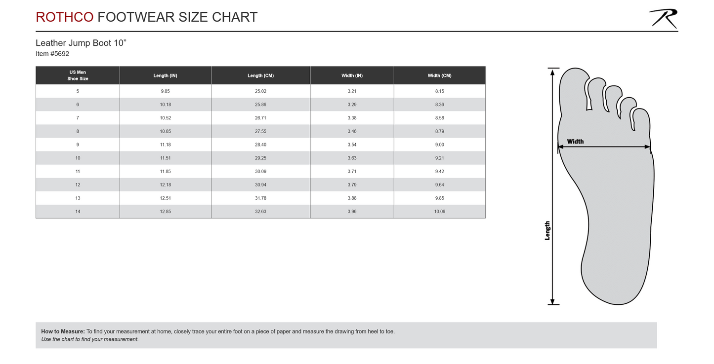Click the 3.46 width value in inches
Screen dimensions: 714x364
(352, 131)
